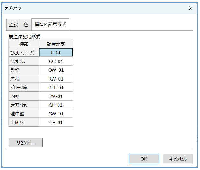Click the E-01 symbol format cell

pos(56,53)
